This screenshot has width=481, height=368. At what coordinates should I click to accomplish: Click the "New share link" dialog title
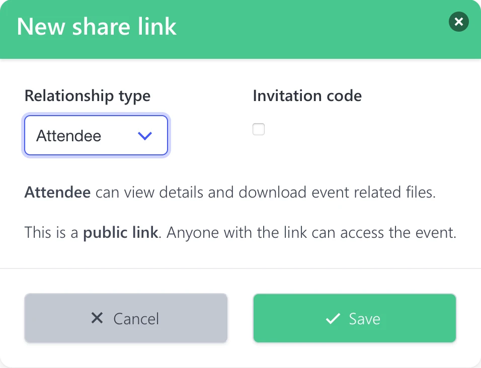(x=97, y=27)
